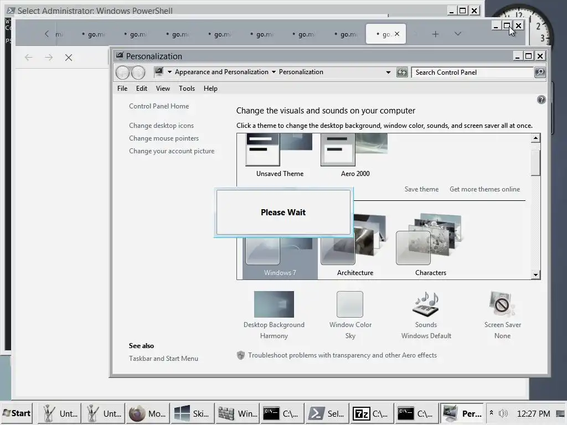
Task: Click Appearance and Personalization breadcrumb
Action: tap(221, 72)
